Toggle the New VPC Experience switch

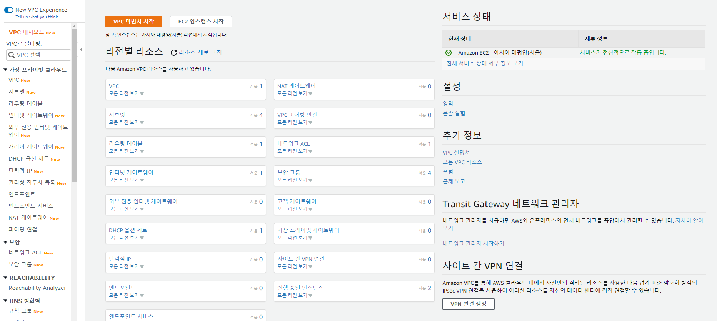pos(9,10)
